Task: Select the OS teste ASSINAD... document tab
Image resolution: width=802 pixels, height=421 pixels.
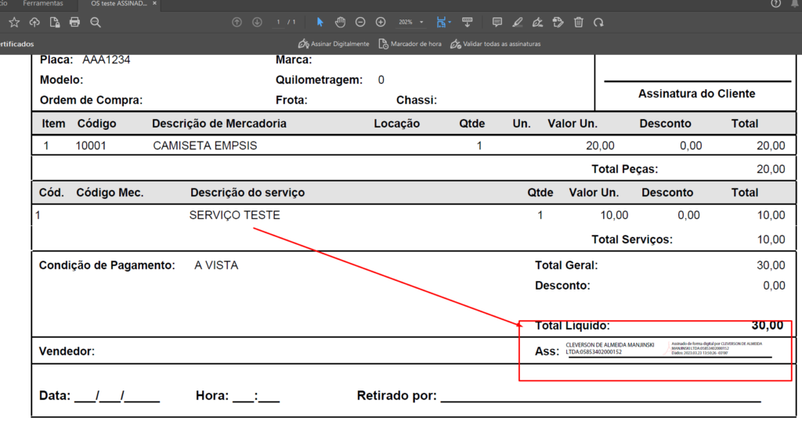Action: point(119,4)
